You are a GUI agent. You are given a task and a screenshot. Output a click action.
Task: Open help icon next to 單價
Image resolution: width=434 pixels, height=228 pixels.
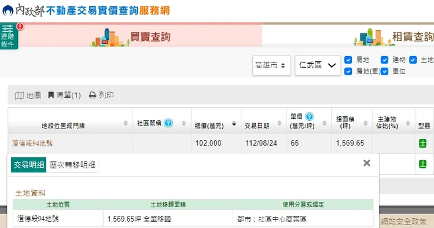pos(309,116)
